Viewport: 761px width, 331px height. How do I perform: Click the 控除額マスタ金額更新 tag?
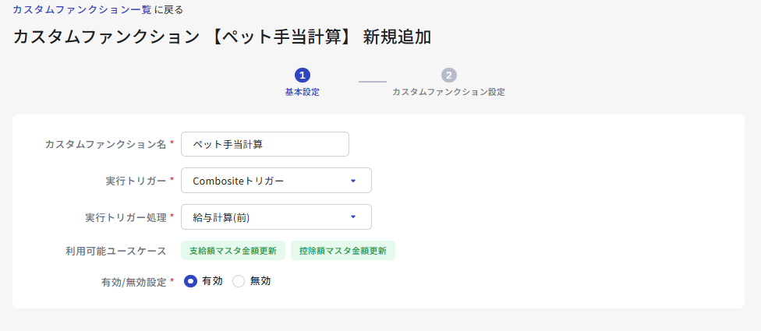(343, 251)
